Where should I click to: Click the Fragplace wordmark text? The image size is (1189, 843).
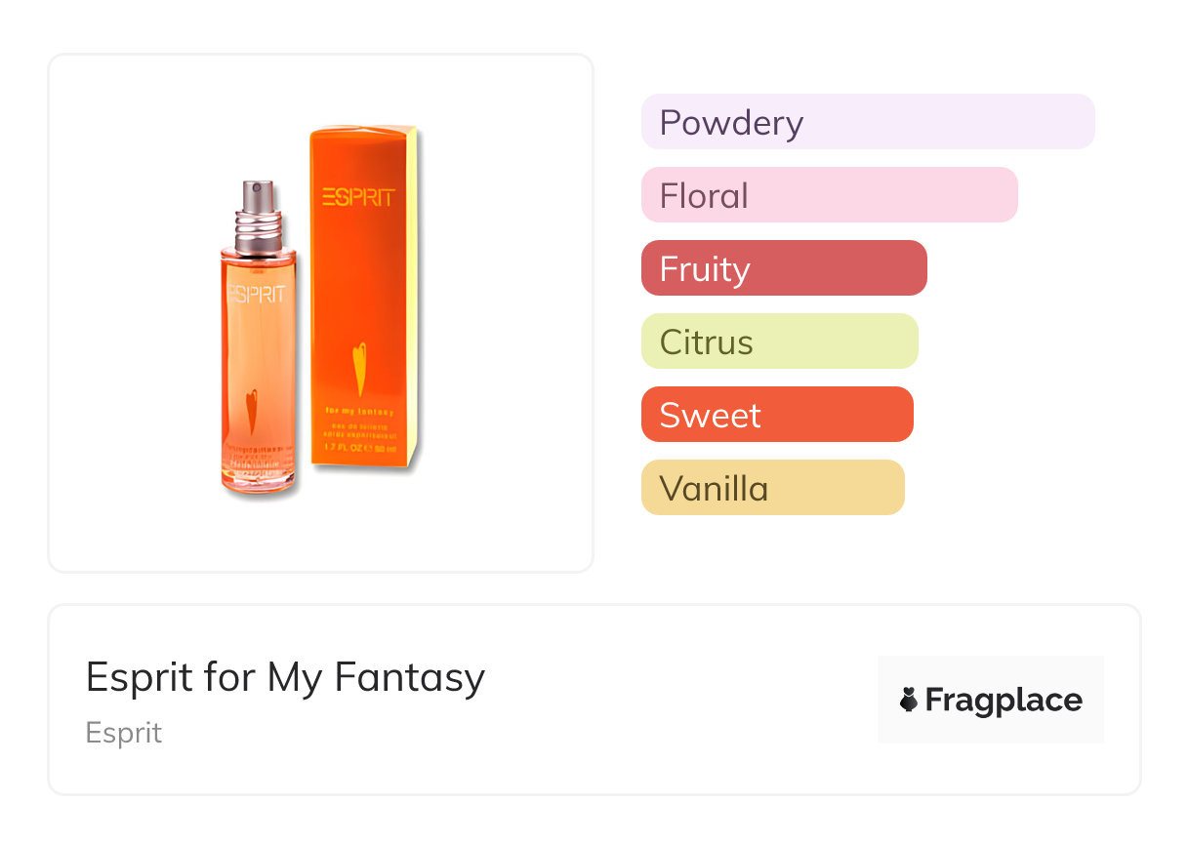click(x=1004, y=701)
